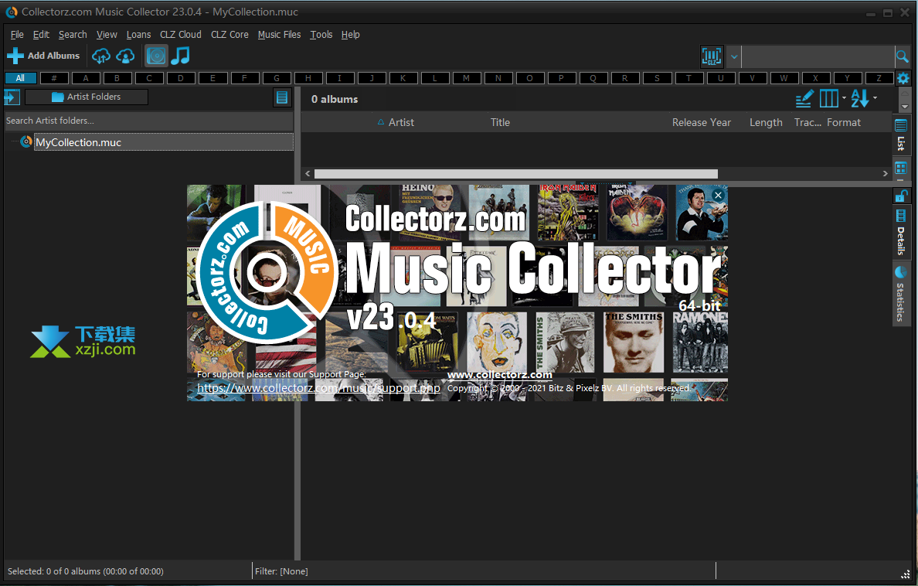Image resolution: width=918 pixels, height=586 pixels.
Task: Sort by the Format column header
Action: 844,122
